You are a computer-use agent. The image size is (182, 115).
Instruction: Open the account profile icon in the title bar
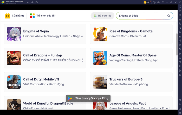[x=154, y=2]
